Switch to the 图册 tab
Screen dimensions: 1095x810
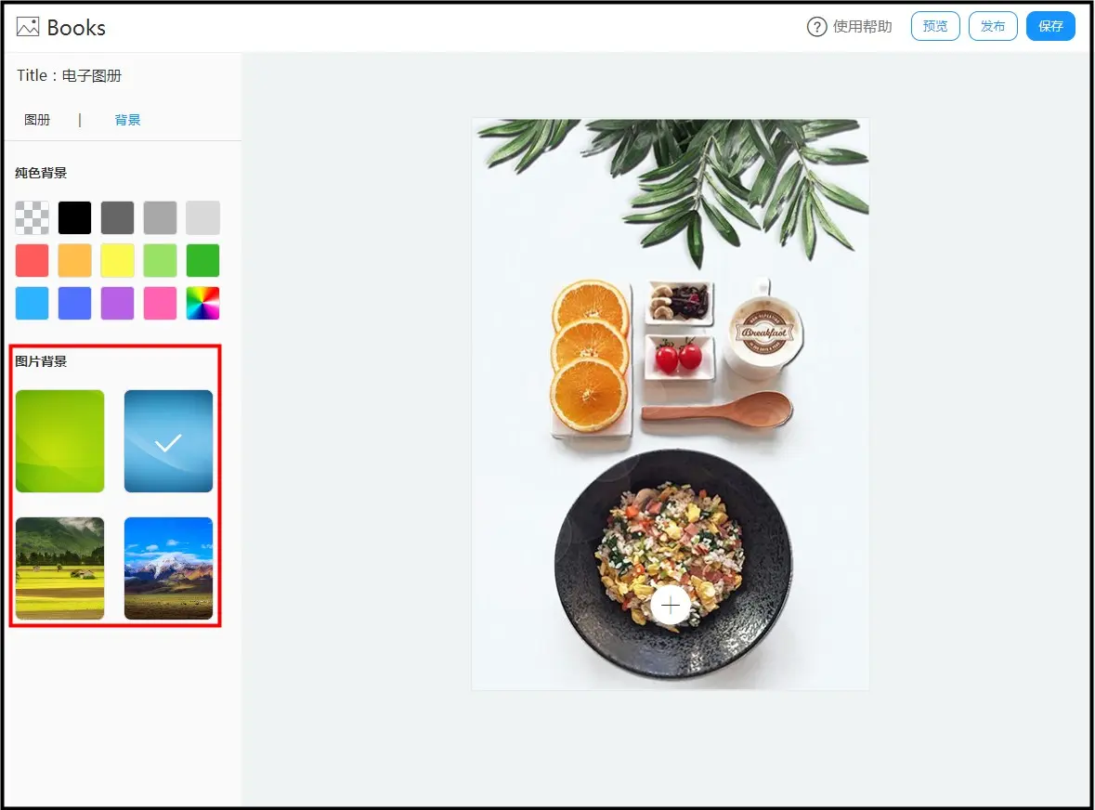coord(37,120)
